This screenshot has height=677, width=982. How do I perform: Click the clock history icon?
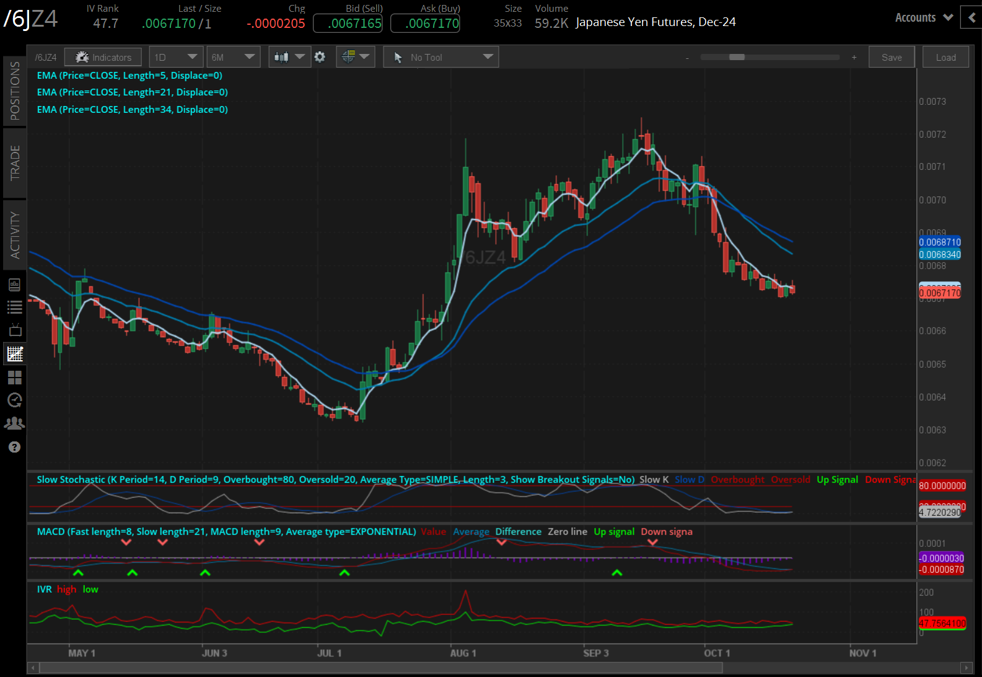pyautogui.click(x=15, y=400)
